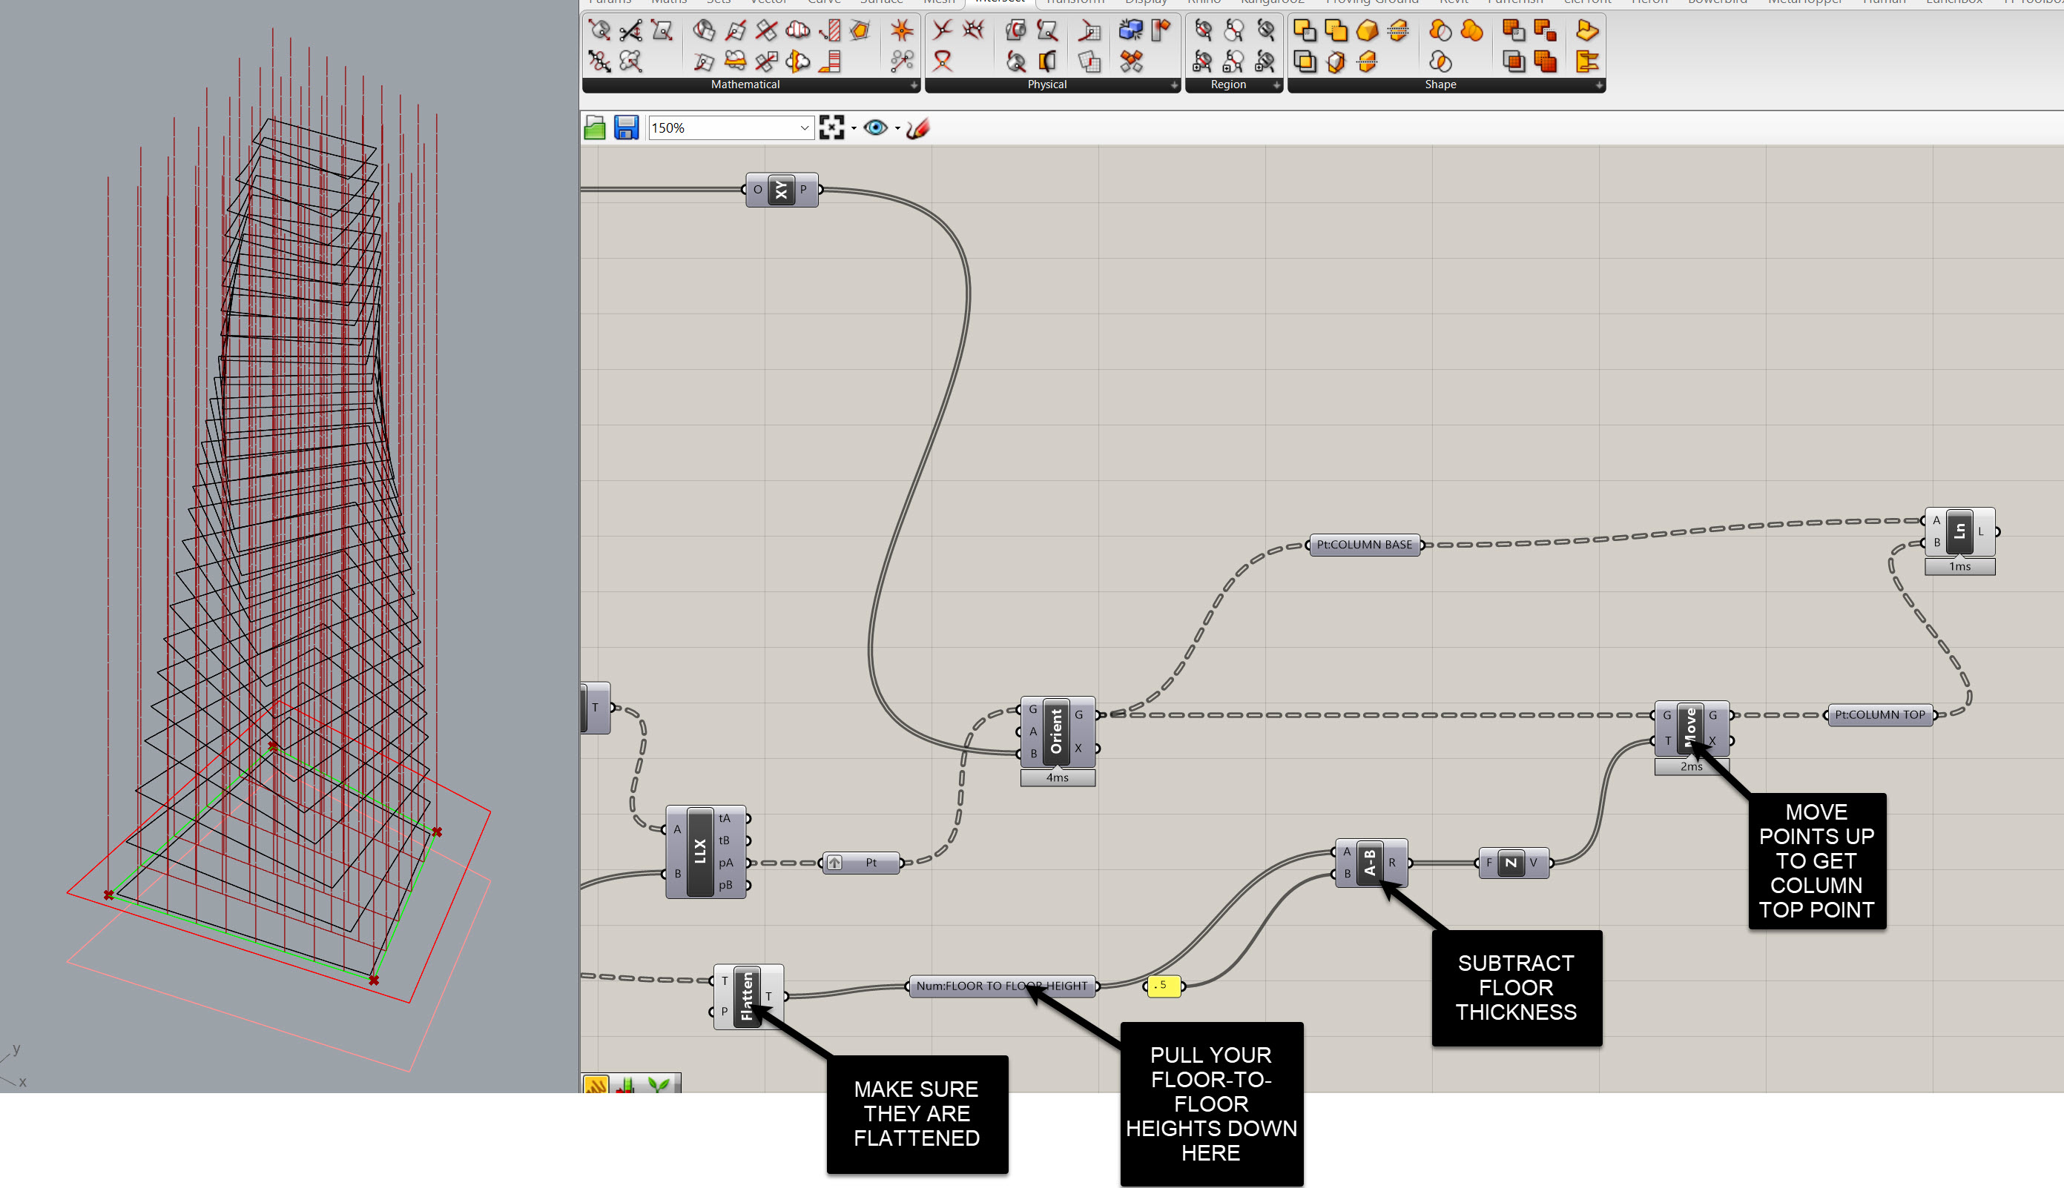
Task: Click the green sprout widget icon
Action: pyautogui.click(x=658, y=1084)
